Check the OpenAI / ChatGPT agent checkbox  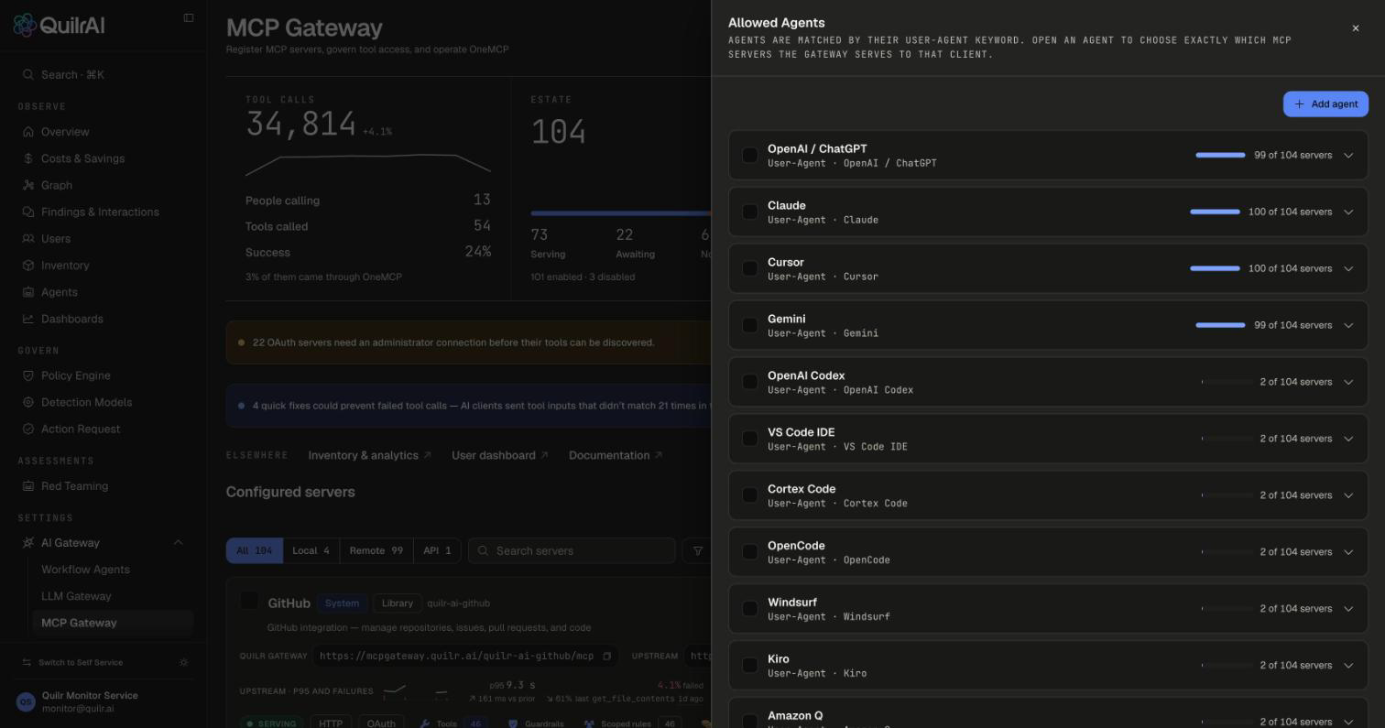(x=750, y=156)
